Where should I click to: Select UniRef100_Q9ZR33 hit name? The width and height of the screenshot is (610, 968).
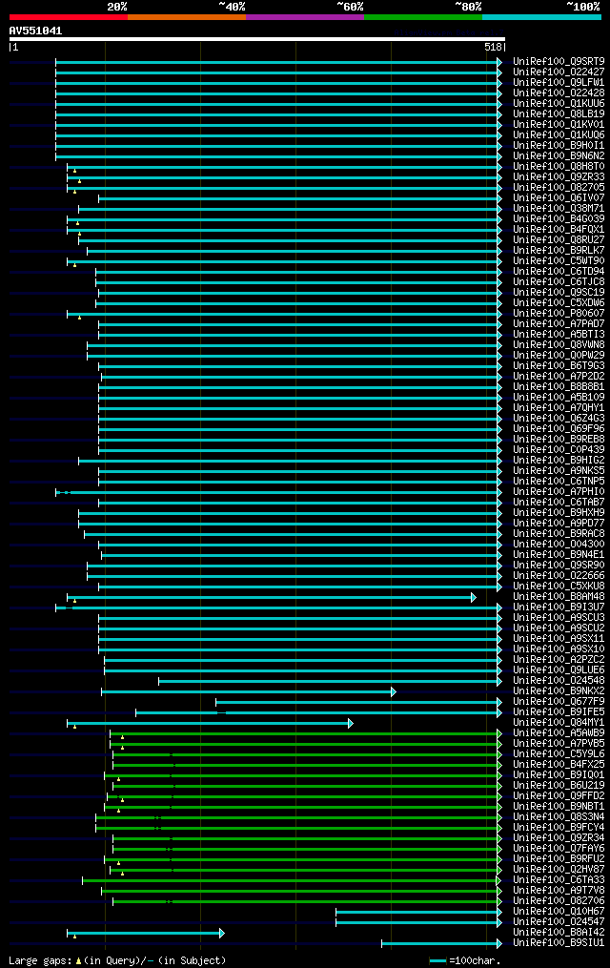559,177
